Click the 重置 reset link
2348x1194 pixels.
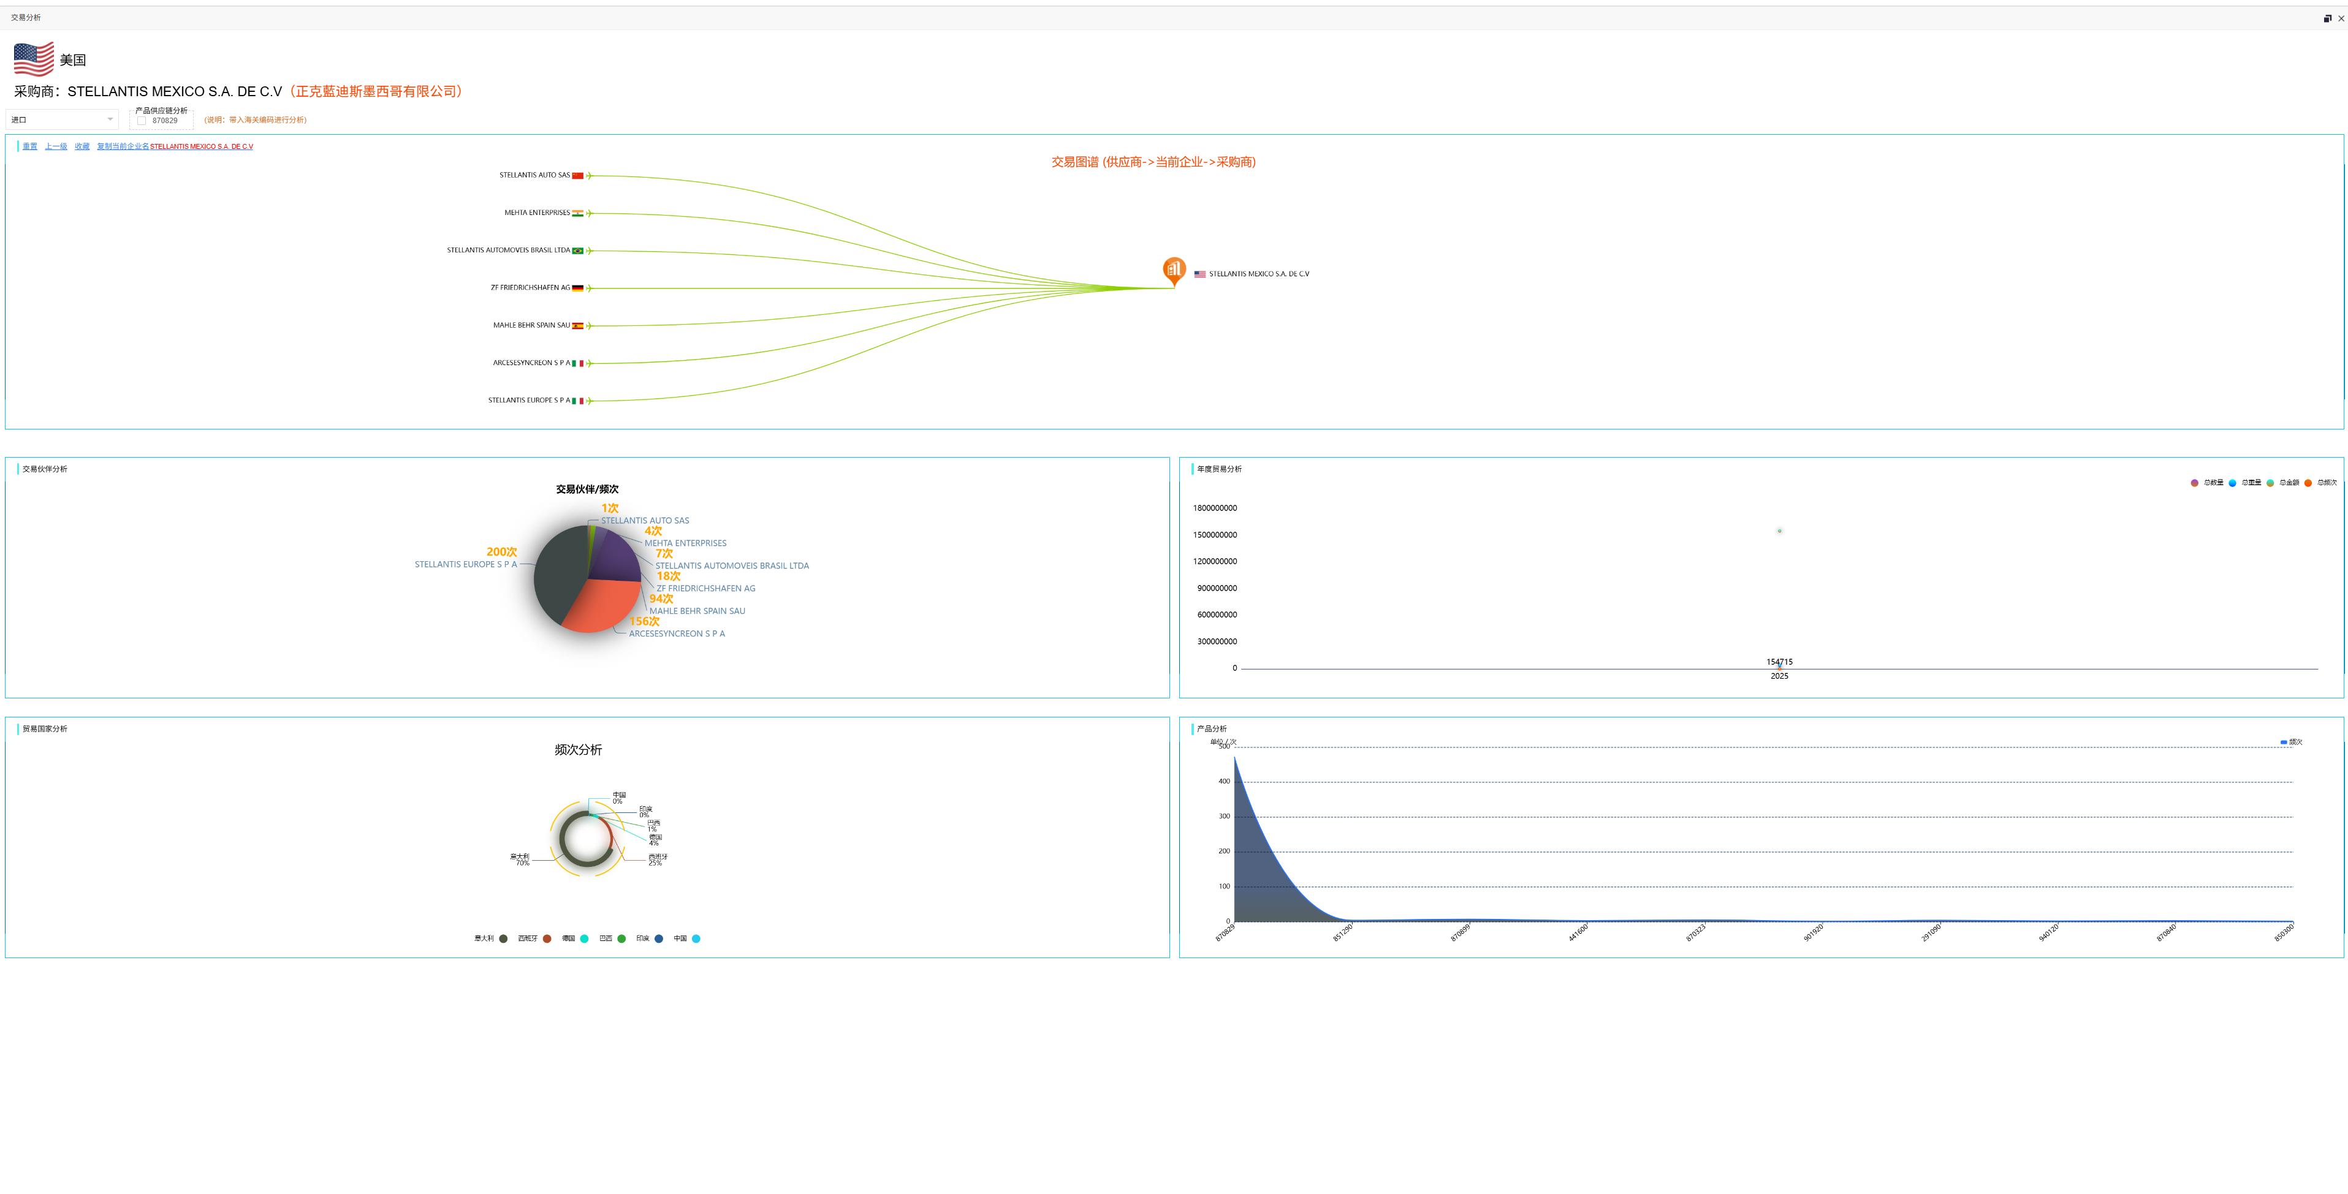click(30, 146)
